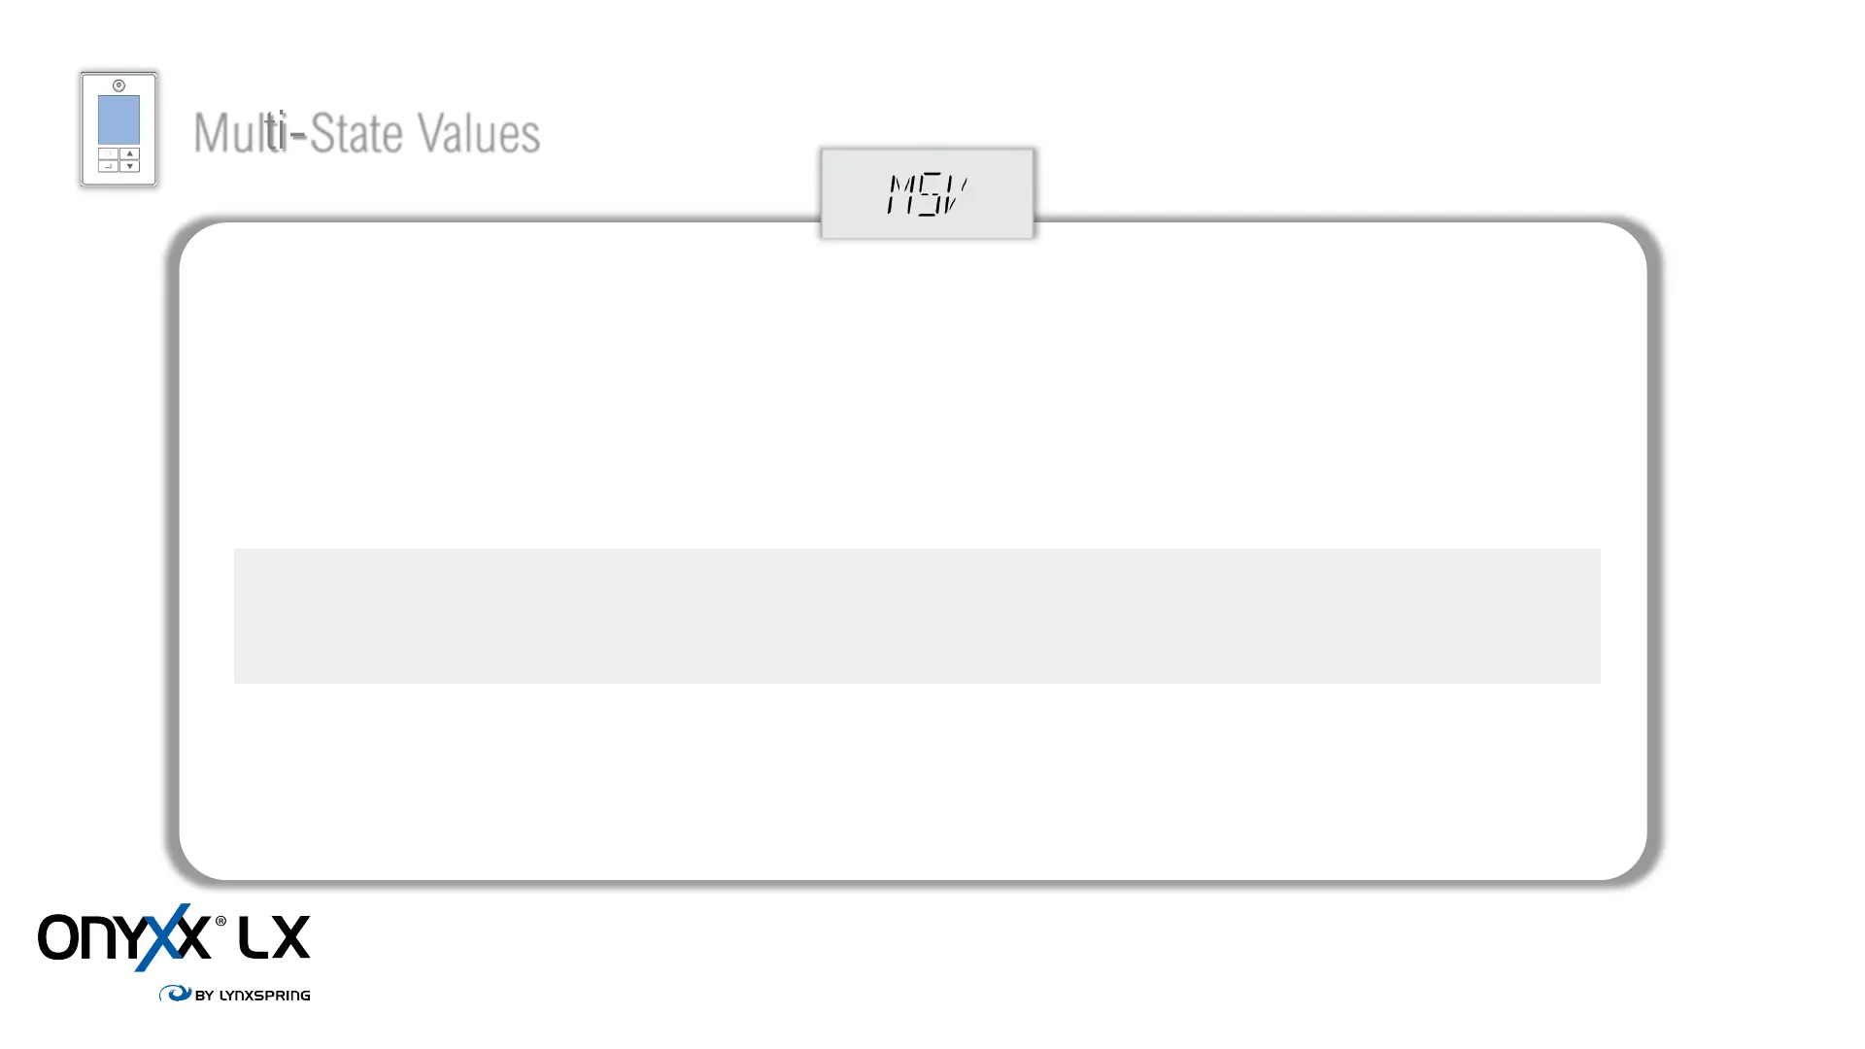Select the thermostat device icon frame
1865x1049 pixels.
click(119, 129)
